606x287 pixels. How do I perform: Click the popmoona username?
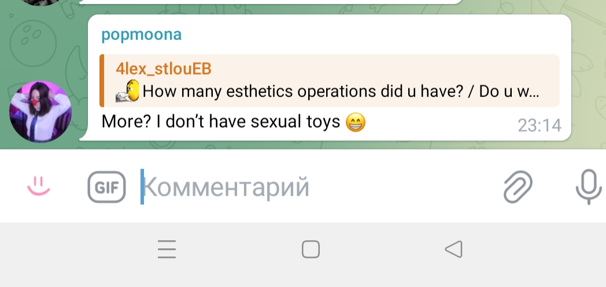click(142, 34)
